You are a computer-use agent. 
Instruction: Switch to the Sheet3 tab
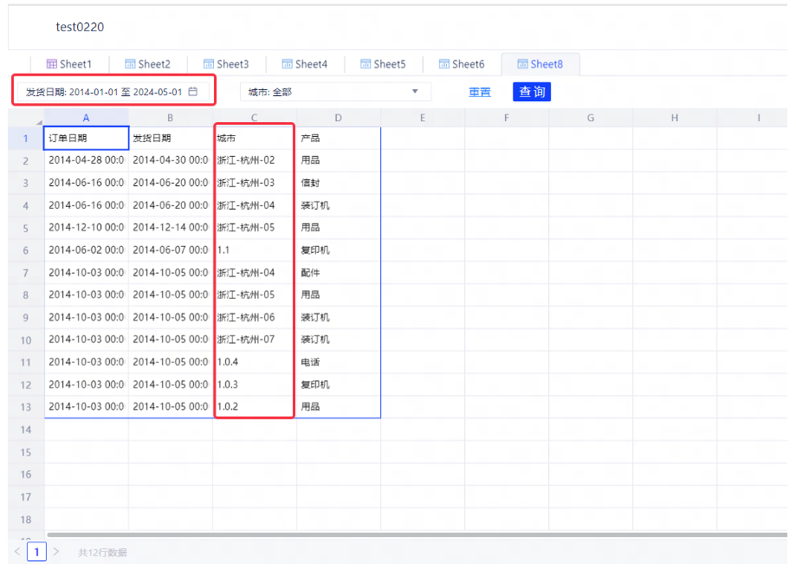pos(225,64)
